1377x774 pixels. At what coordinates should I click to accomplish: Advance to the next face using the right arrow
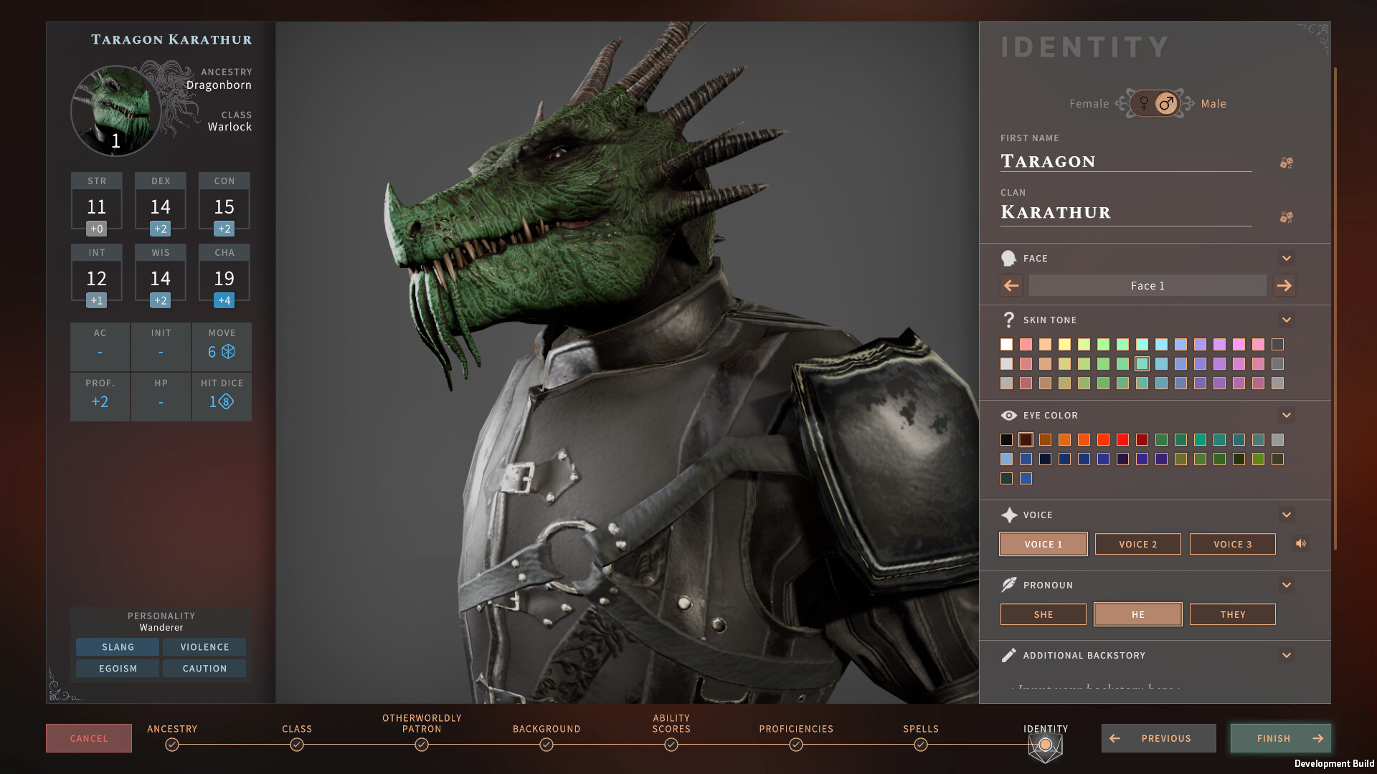(1284, 285)
